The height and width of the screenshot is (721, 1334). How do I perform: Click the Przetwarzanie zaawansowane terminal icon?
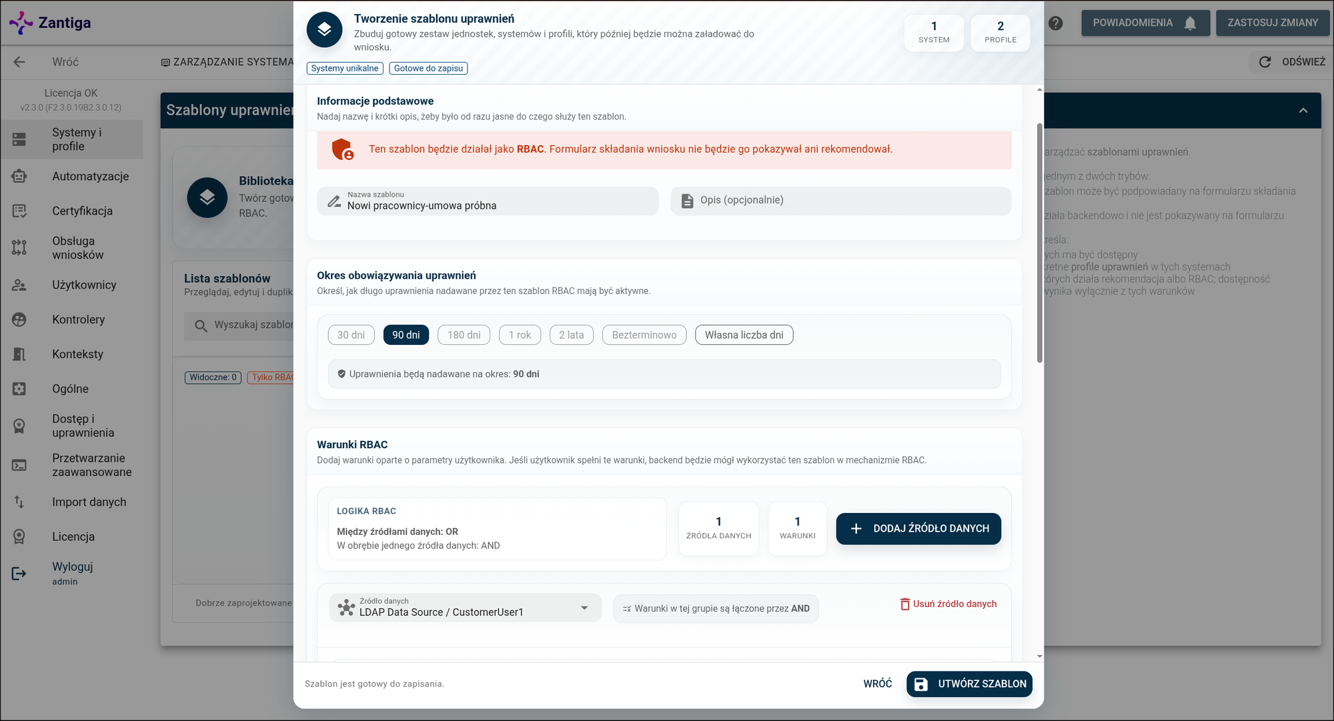point(19,465)
